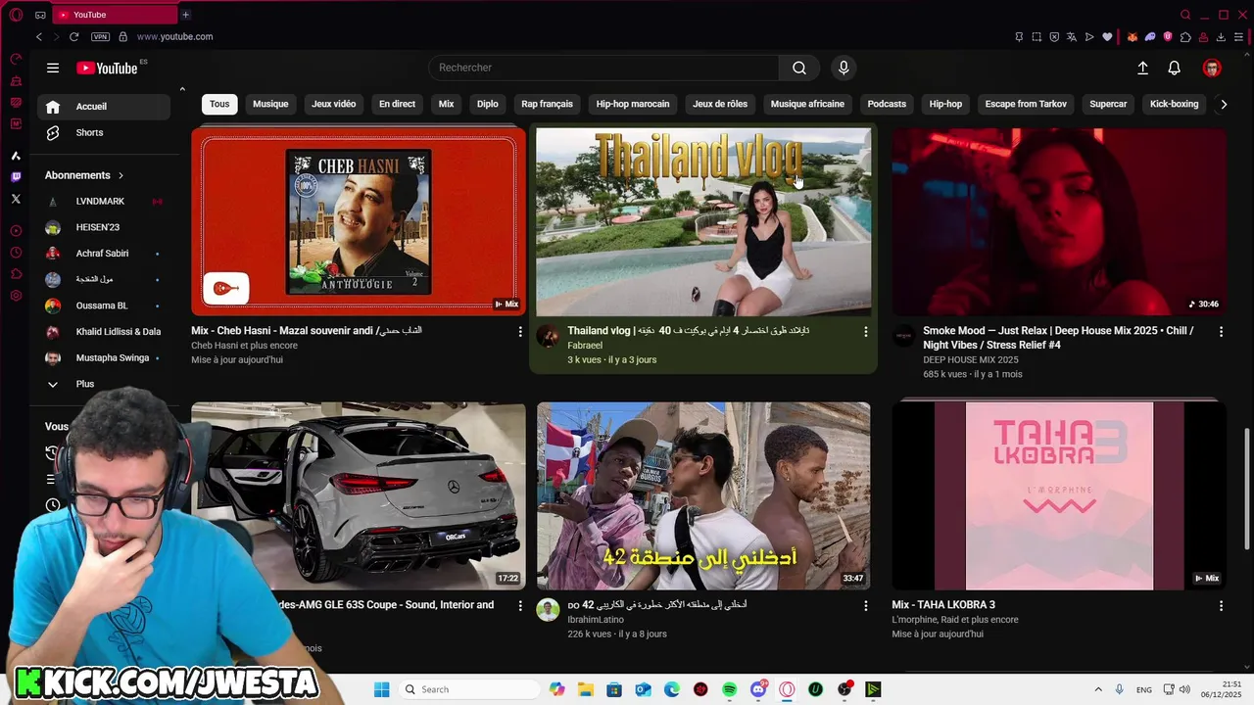The height and width of the screenshot is (705, 1254).
Task: Toggle the VPN badge in address bar
Action: pos(100,36)
